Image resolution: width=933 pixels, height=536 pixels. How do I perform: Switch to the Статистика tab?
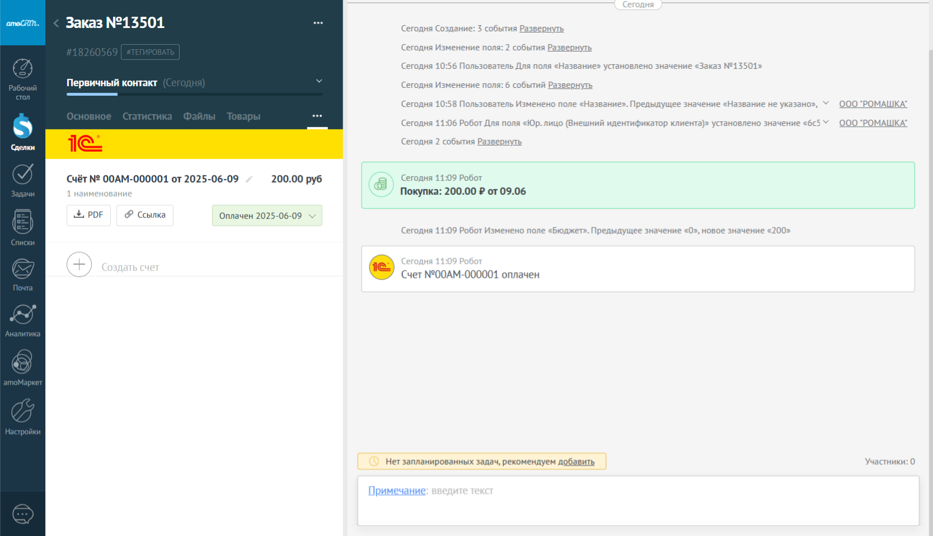point(147,116)
